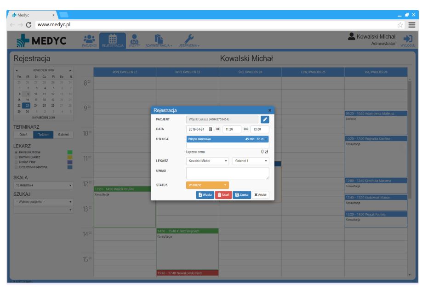Click green color swatch for Kowalski Michał
Screen dimensions: 428x290
(69, 151)
